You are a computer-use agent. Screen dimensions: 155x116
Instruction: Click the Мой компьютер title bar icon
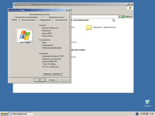(x=15, y=4)
